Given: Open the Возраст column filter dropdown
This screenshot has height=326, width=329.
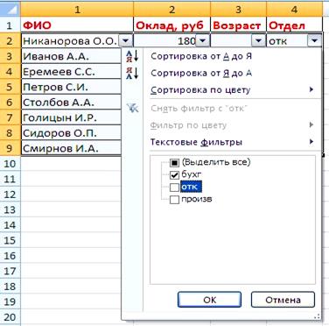Looking at the screenshot, I should tap(259, 40).
